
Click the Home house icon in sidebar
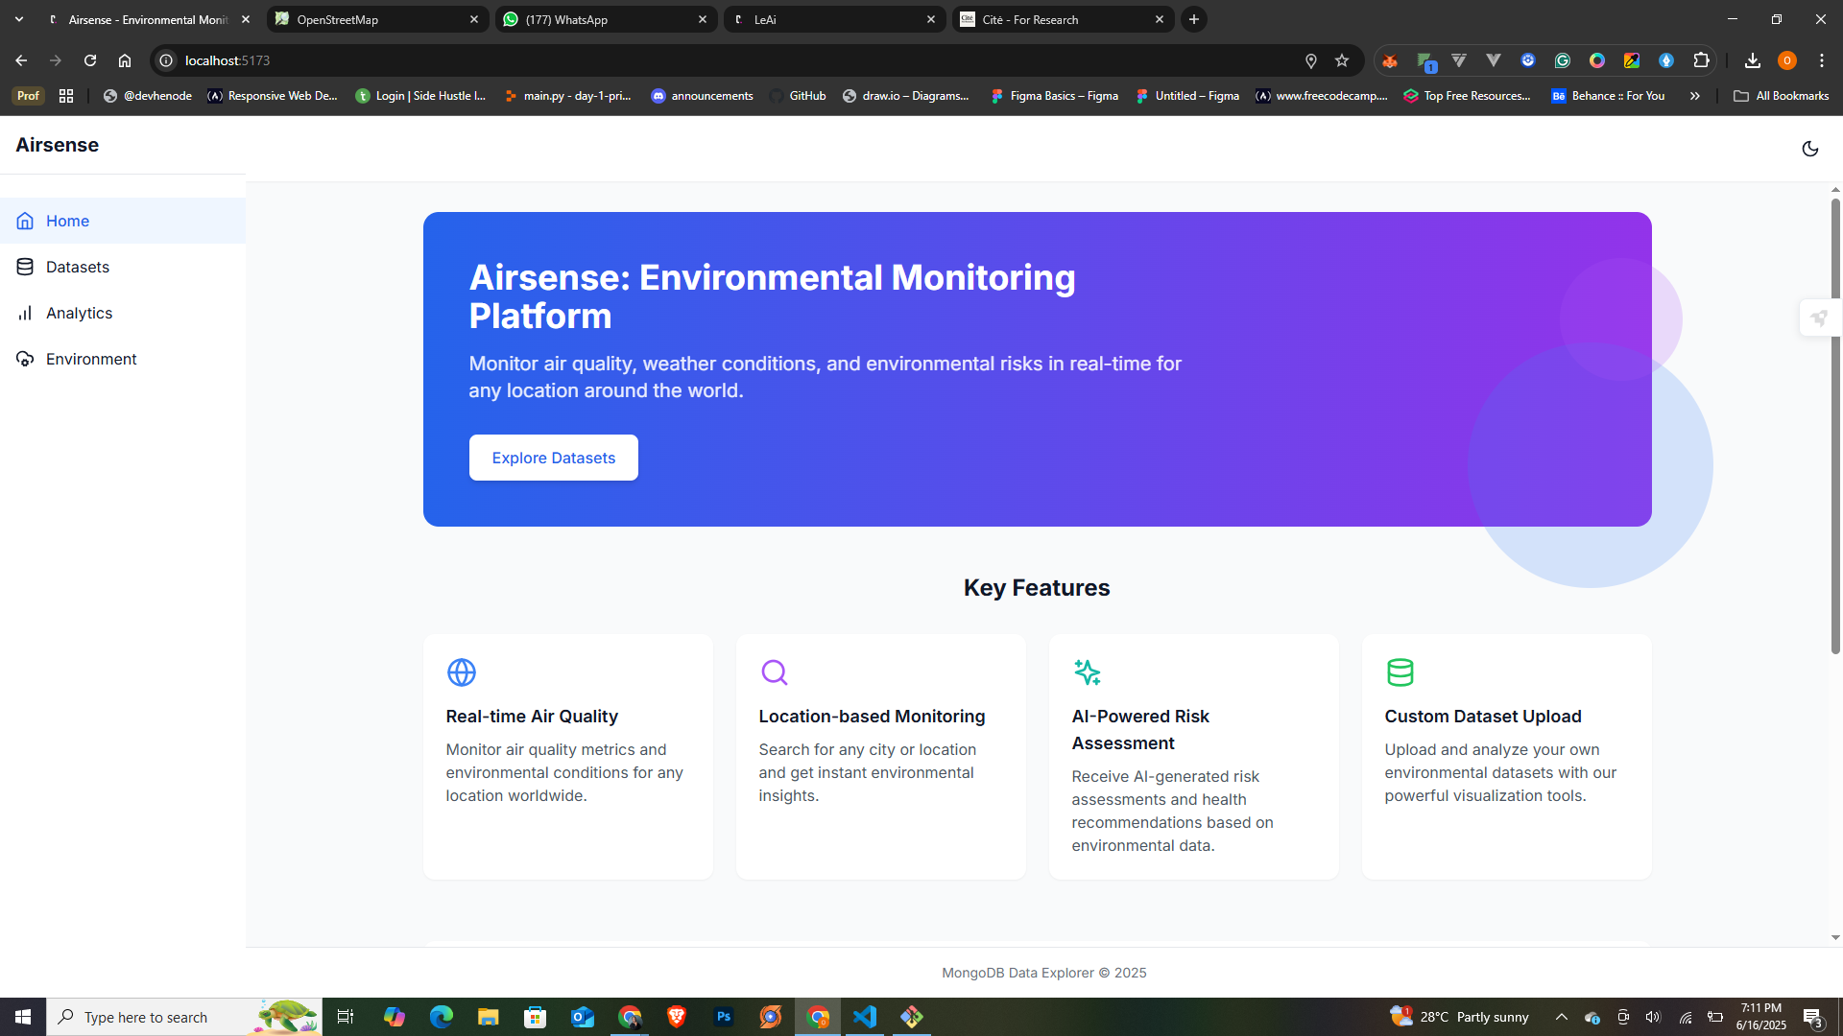click(25, 221)
